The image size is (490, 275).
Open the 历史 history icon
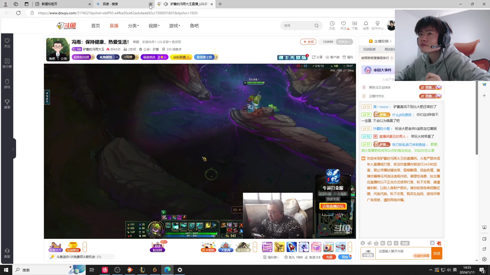(332, 25)
